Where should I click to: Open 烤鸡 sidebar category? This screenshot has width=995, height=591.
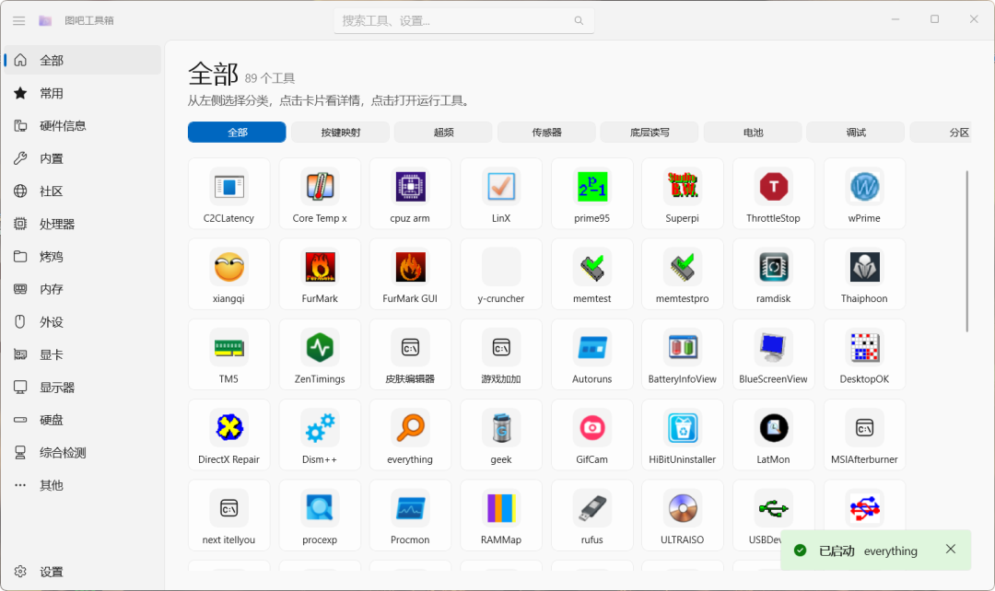[x=83, y=256]
